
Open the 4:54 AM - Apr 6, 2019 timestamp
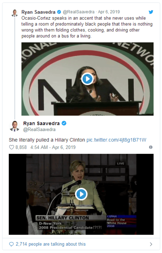53,147
